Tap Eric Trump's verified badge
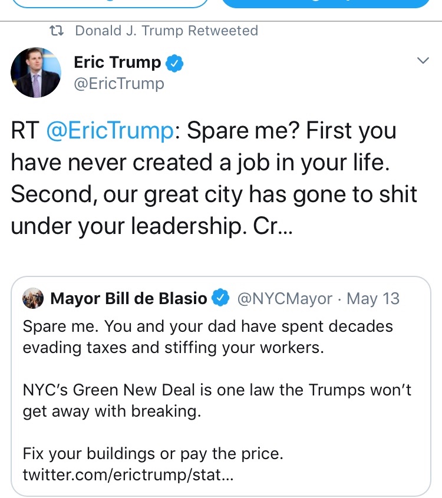442x498 pixels. click(x=174, y=63)
